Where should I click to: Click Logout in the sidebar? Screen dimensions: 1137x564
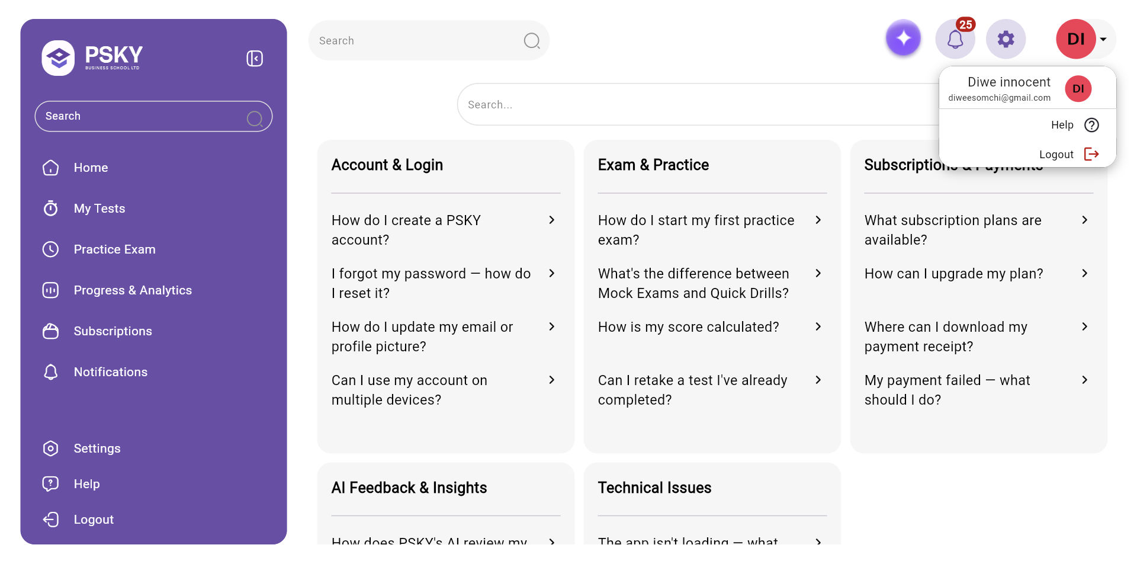click(x=93, y=520)
